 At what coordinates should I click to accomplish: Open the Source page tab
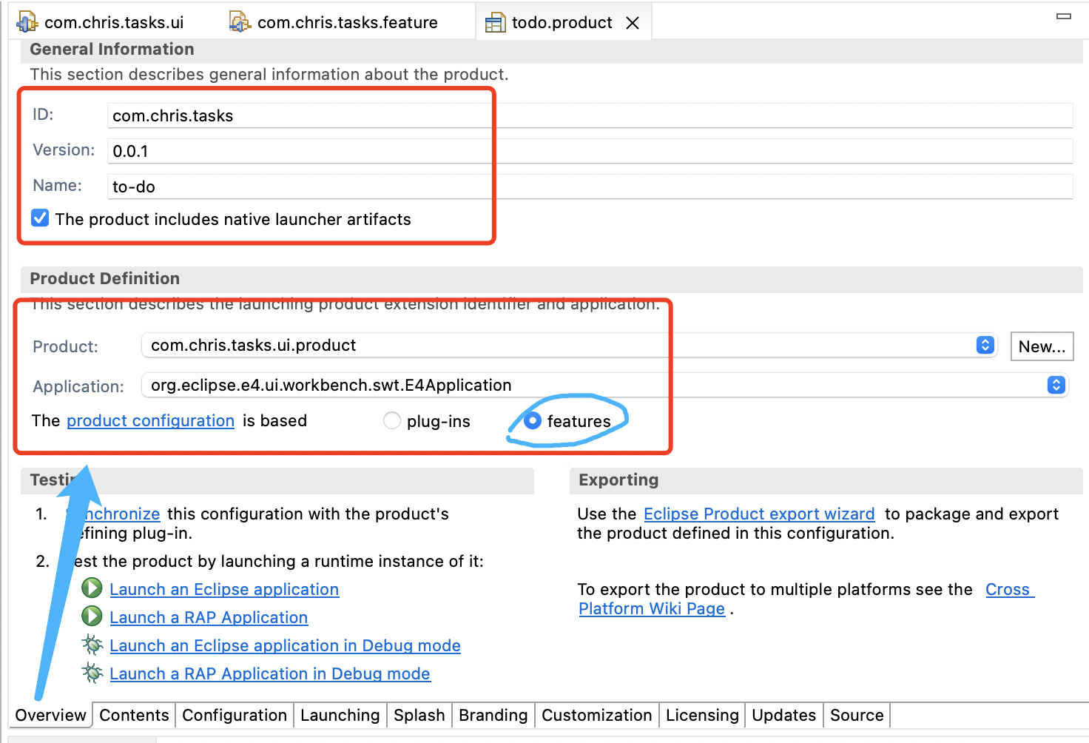(x=857, y=715)
